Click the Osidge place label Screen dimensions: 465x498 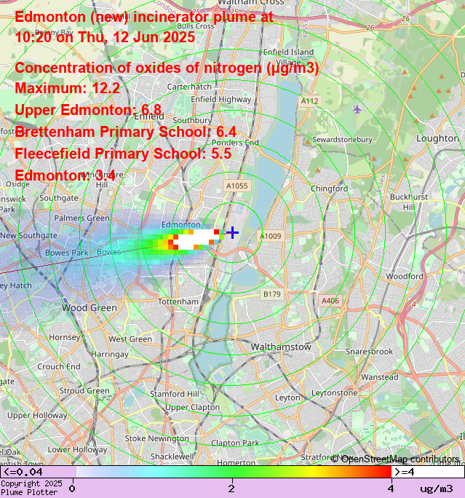(x=17, y=184)
